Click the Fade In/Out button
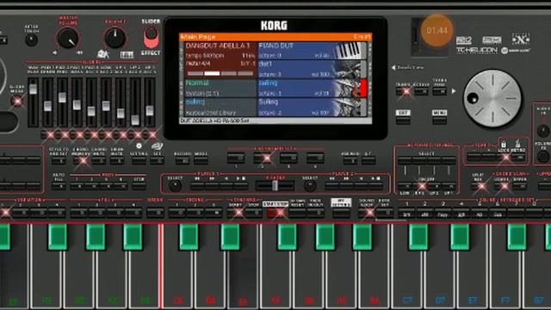This screenshot has width=551, height=310. point(315,213)
